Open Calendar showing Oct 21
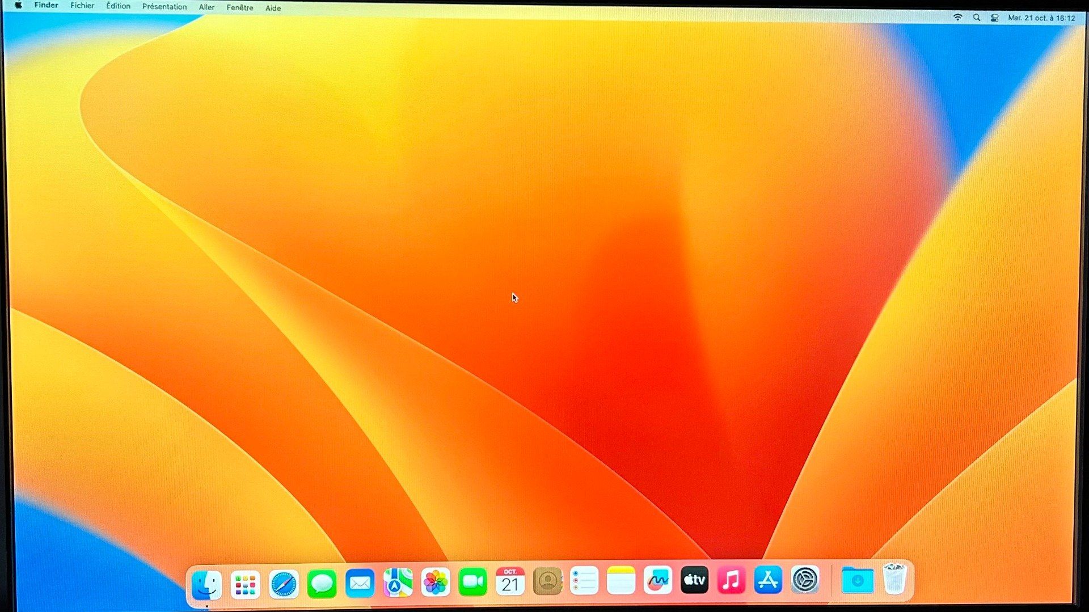 (510, 581)
